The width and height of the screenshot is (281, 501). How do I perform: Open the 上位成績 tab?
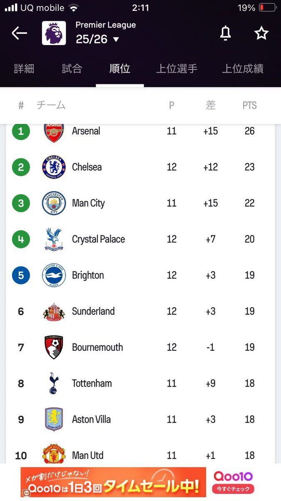243,69
